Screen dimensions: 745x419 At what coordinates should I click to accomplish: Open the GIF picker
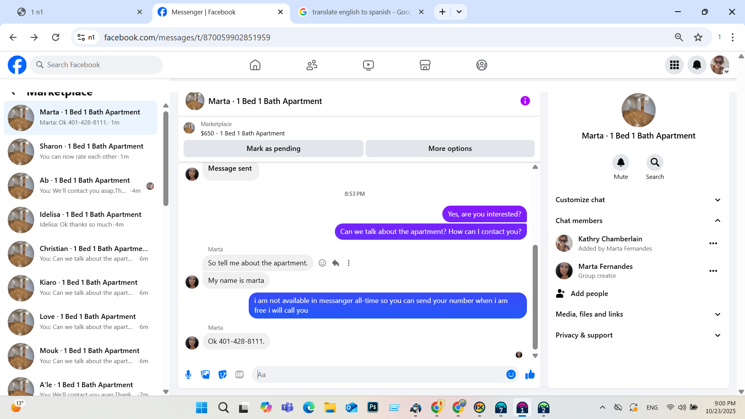click(239, 374)
